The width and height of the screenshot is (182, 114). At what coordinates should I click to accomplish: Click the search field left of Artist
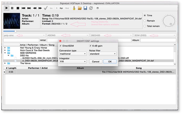click(21, 40)
